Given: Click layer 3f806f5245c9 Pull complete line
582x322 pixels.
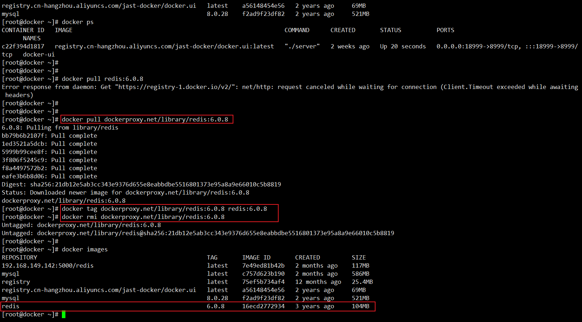Looking at the screenshot, I should click(50, 160).
